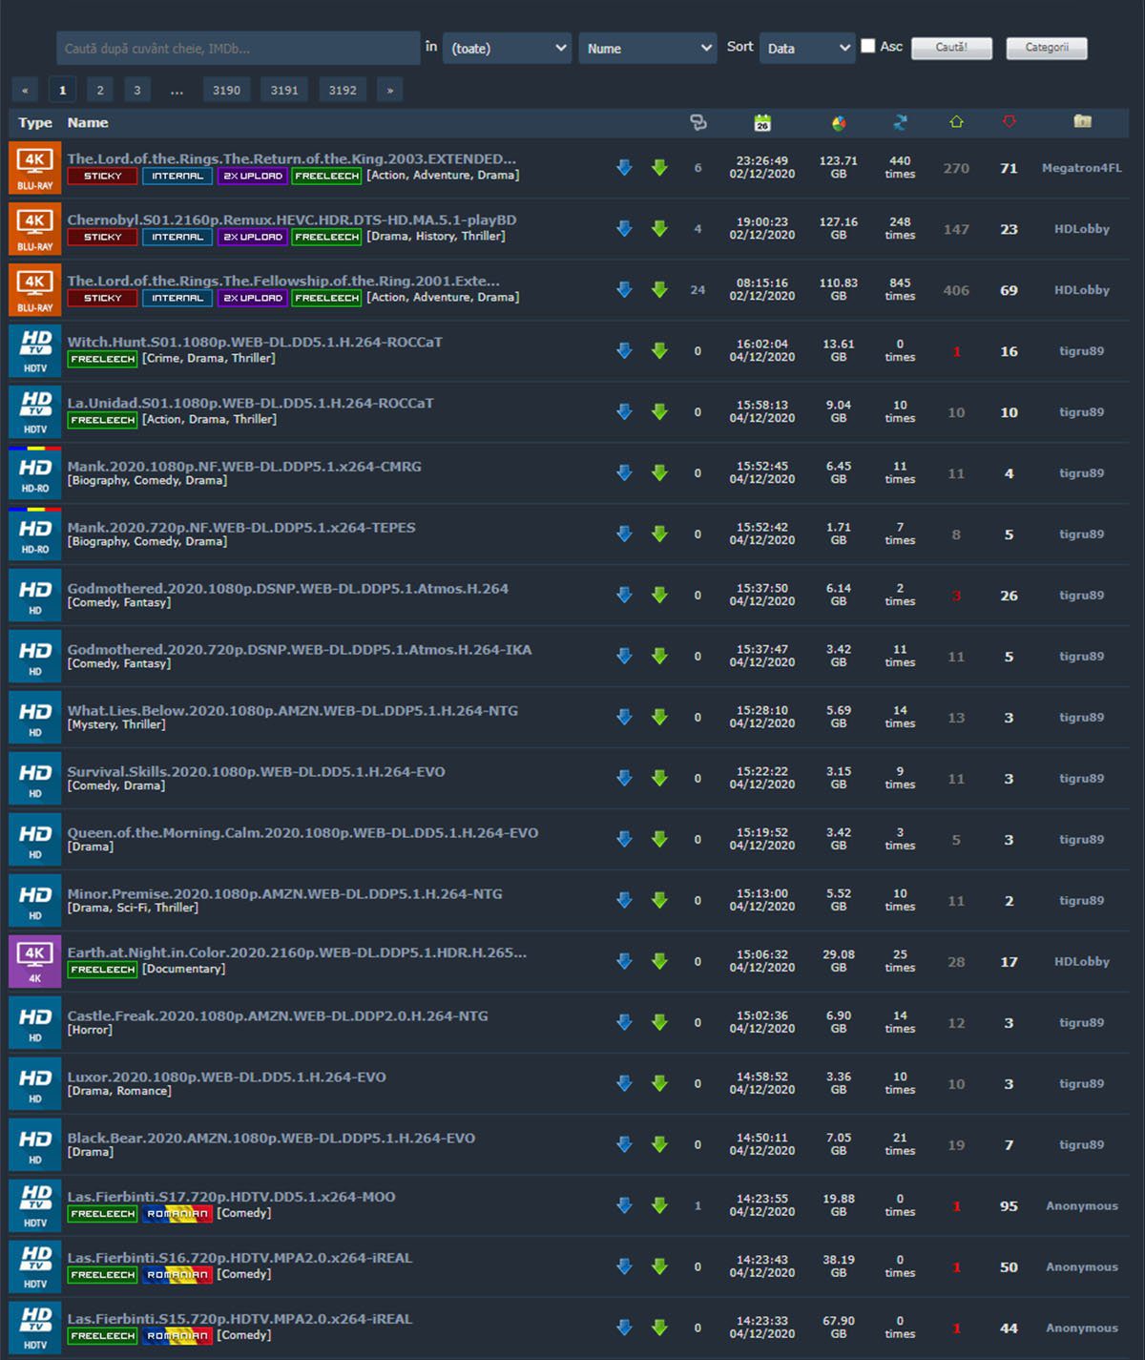This screenshot has height=1360, width=1145.
Task: Open the Data sort dropdown
Action: point(806,48)
